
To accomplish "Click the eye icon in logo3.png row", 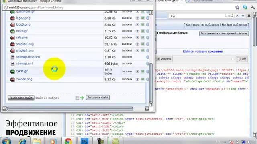I will pyautogui.click(x=137, y=25).
